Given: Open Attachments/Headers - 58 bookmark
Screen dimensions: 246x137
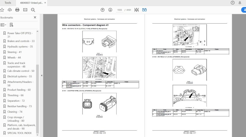Looking at the screenshot, I should [20, 84].
